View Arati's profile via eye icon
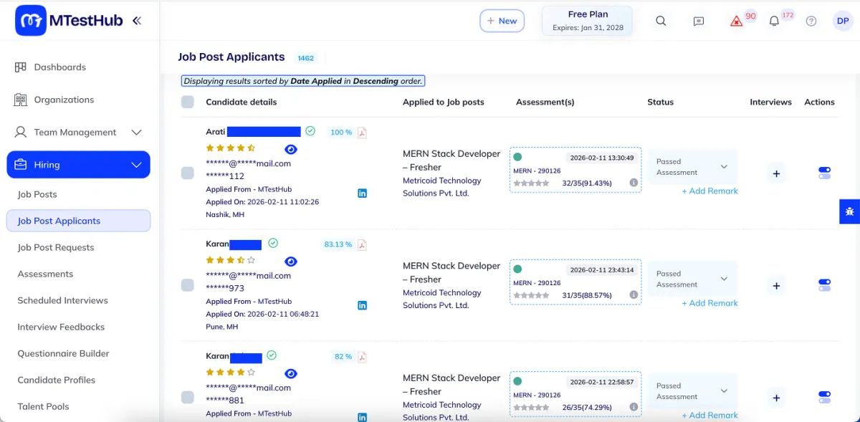This screenshot has width=860, height=422. (x=291, y=149)
